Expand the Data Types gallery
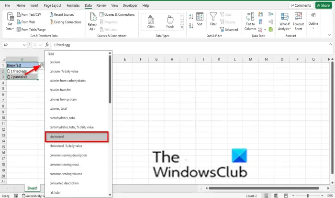This screenshot has height=198, width=335. point(182,27)
